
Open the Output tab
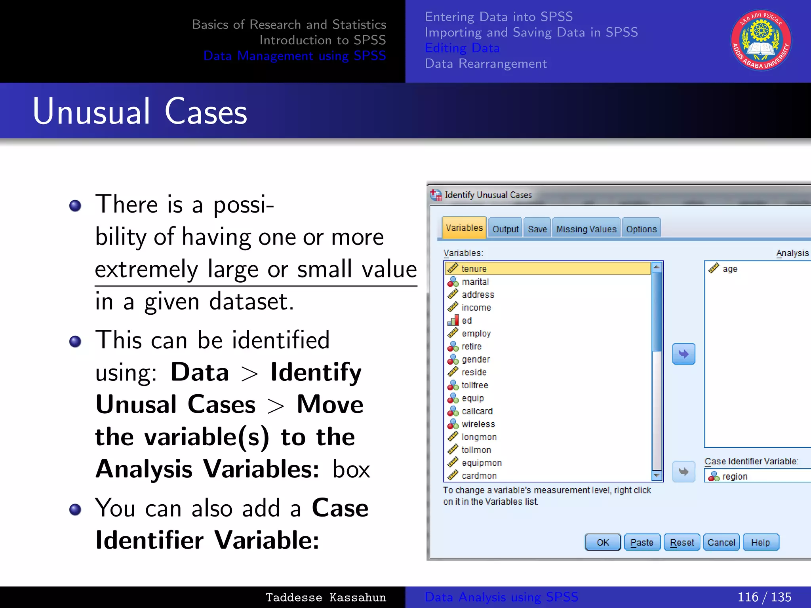pos(505,228)
